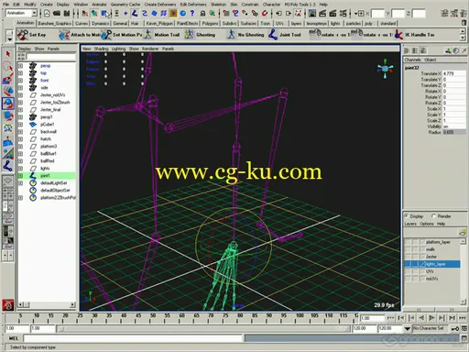The width and height of the screenshot is (469, 352).
Task: Open the character set dropdown arrow
Action: click(x=408, y=328)
